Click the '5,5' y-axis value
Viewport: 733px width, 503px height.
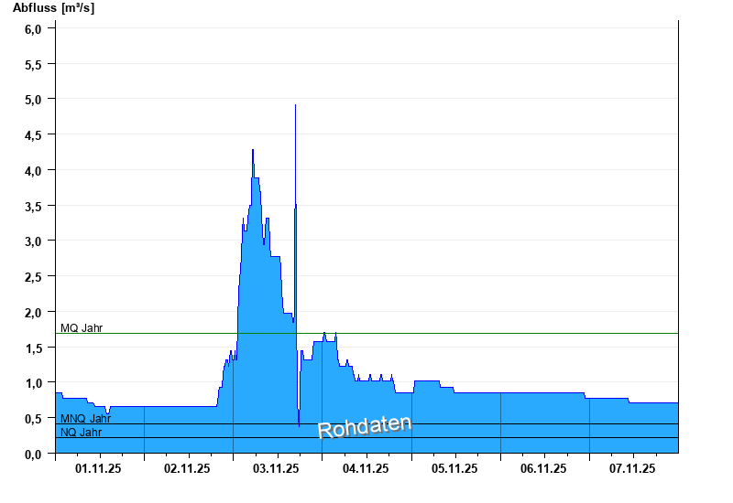pos(33,64)
